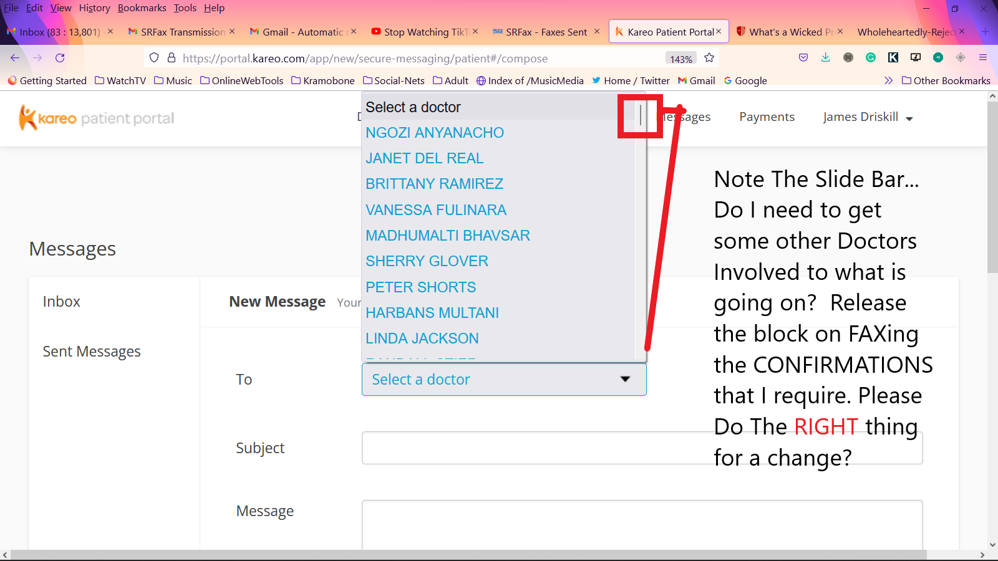Show more bookmarks with the chevron icon
Screen dimensions: 998x561
click(888, 80)
